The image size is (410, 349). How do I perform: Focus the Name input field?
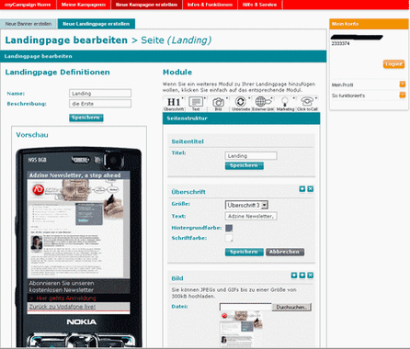[x=100, y=93]
